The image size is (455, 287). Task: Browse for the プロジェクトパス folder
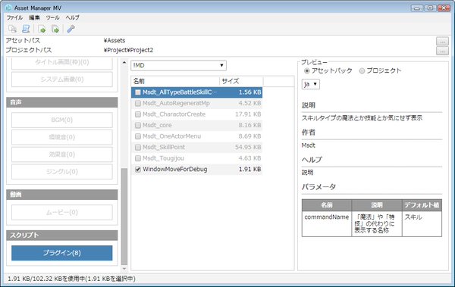(x=442, y=51)
